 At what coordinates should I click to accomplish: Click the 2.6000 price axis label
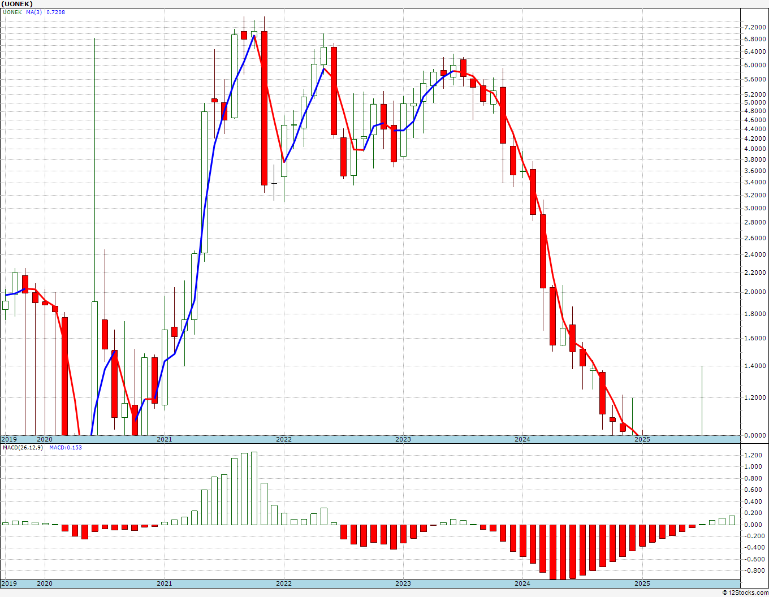755,238
